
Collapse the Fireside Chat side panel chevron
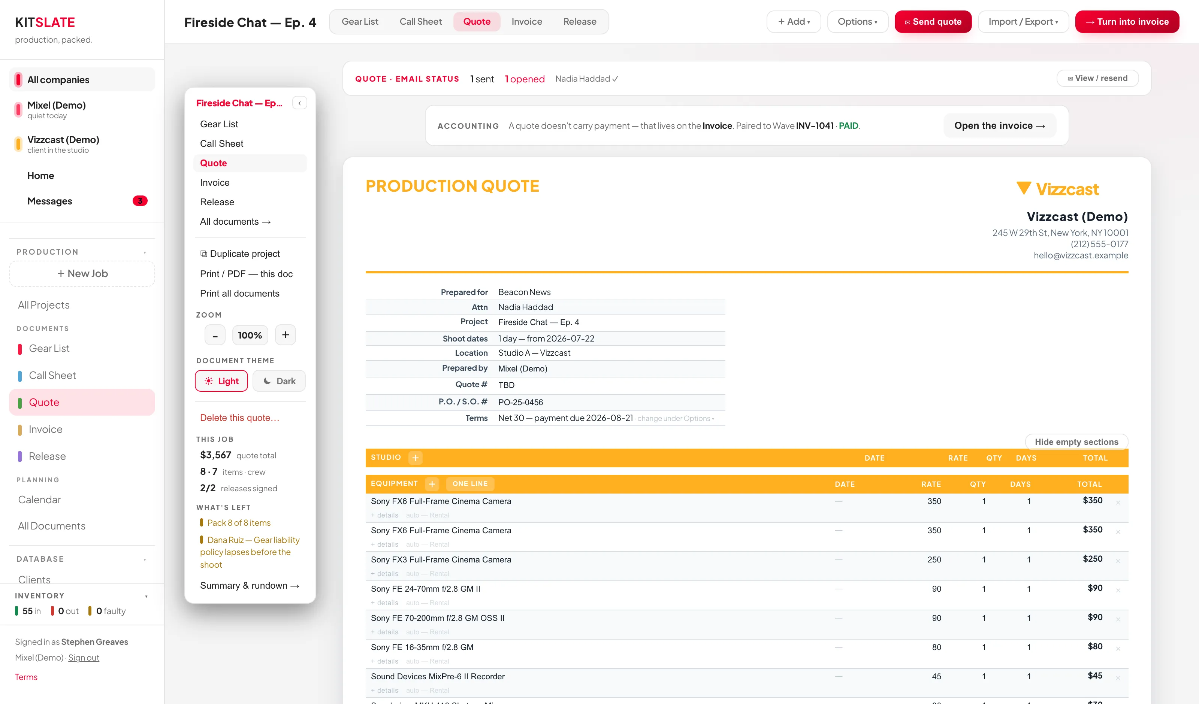[x=299, y=103]
